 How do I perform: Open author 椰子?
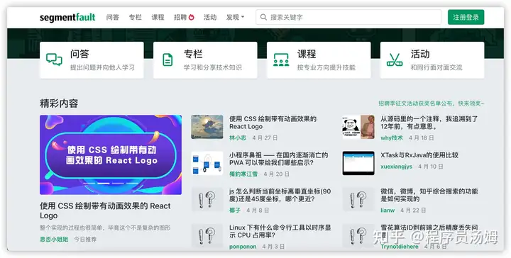[x=235, y=211]
